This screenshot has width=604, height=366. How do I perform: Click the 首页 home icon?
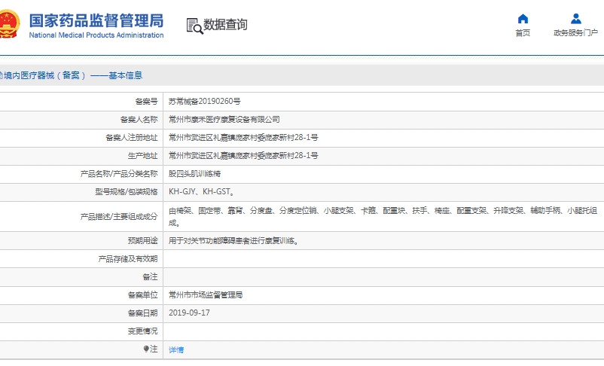[x=523, y=19]
